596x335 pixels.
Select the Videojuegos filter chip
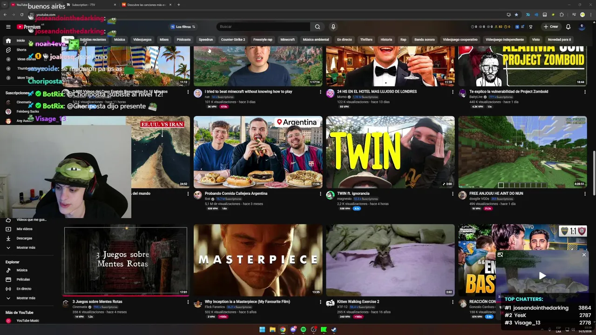click(142, 40)
